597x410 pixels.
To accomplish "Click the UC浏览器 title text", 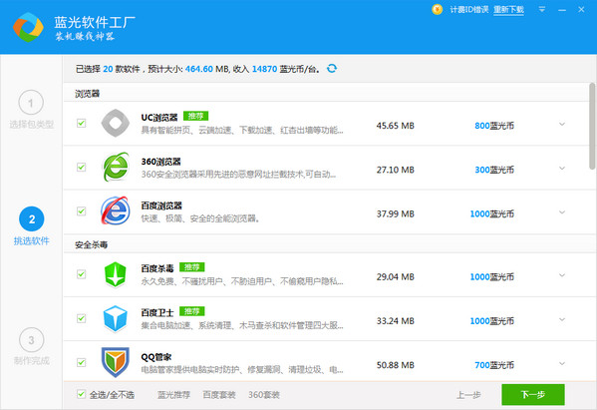I will click(159, 118).
